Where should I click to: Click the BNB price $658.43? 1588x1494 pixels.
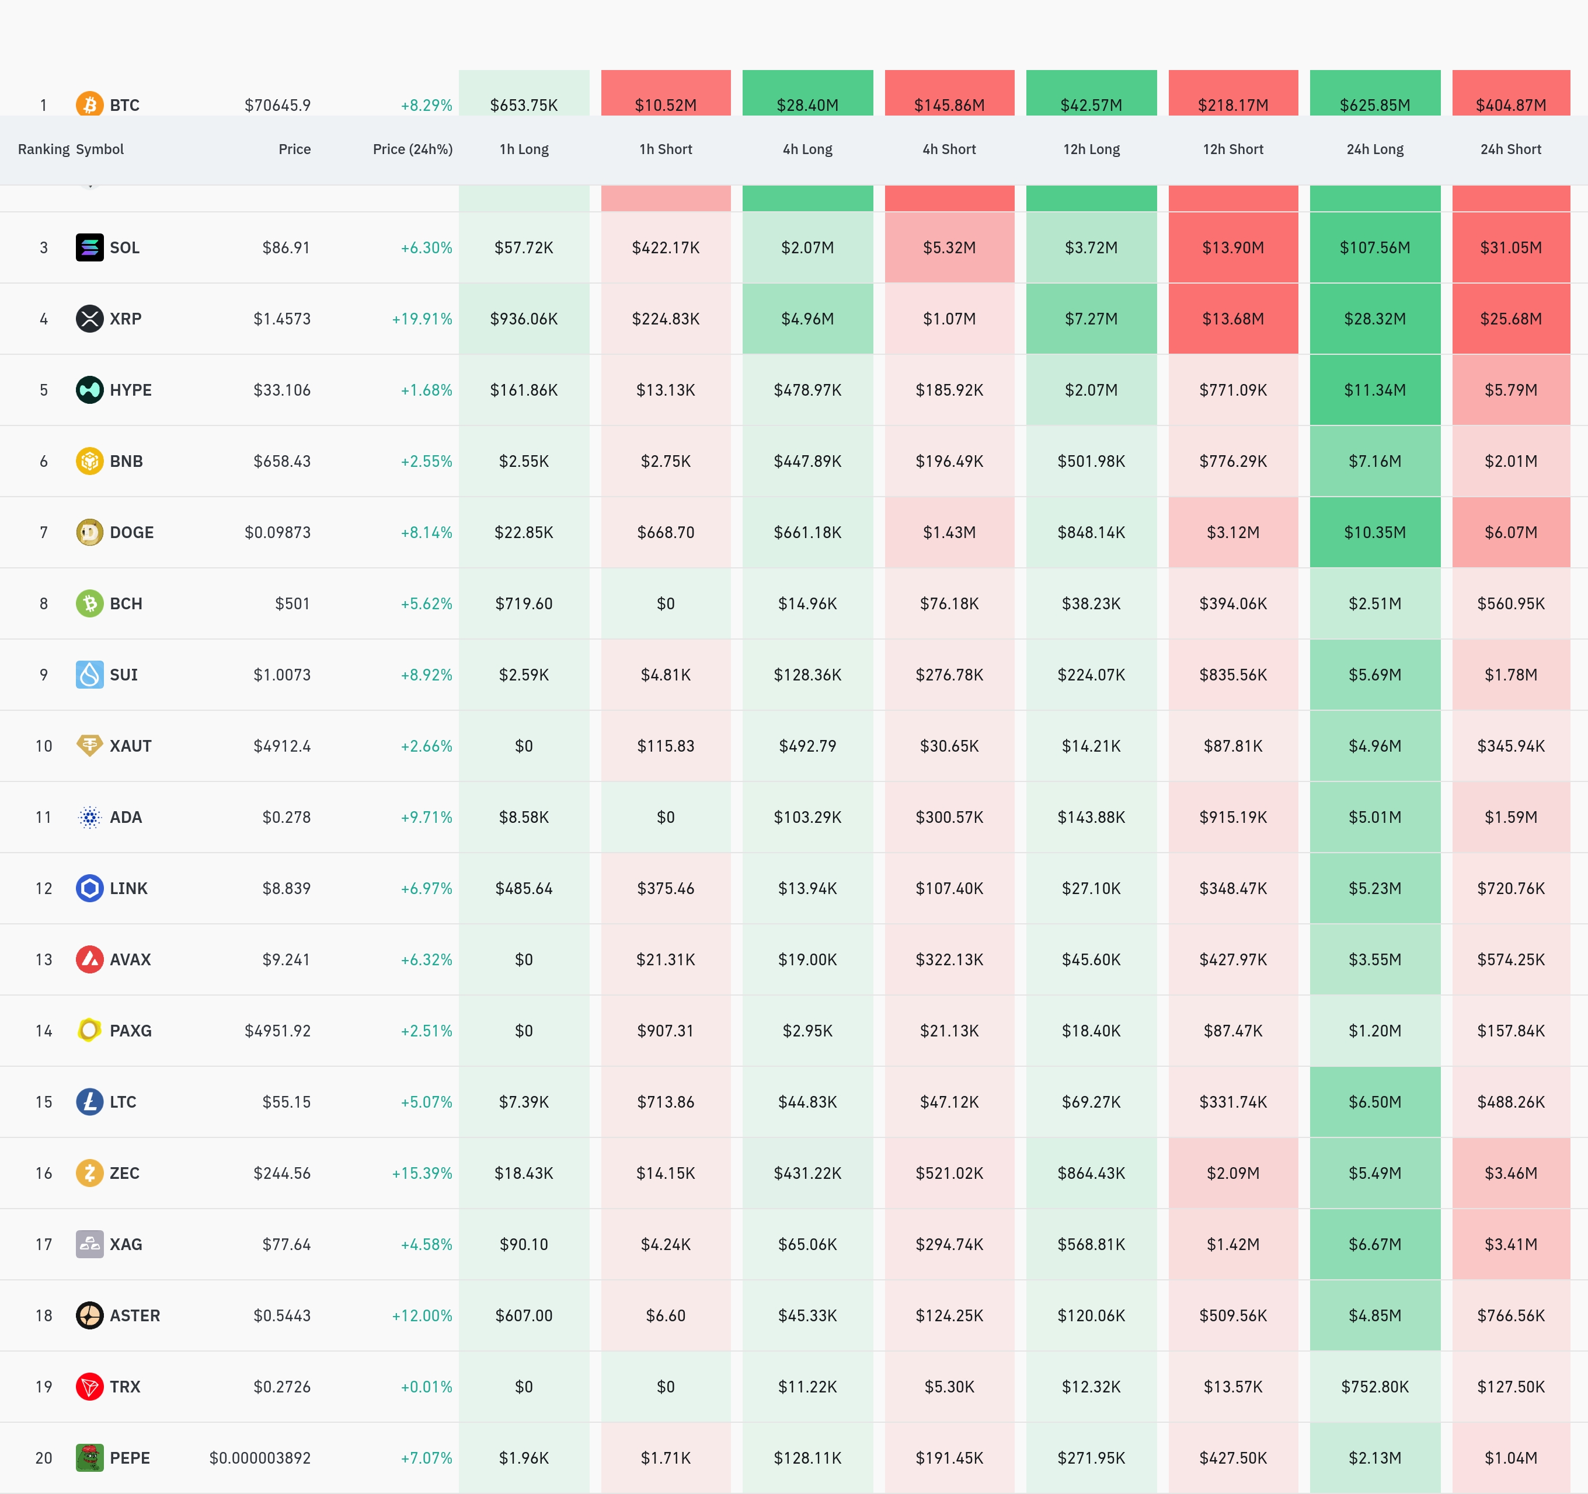click(x=281, y=460)
